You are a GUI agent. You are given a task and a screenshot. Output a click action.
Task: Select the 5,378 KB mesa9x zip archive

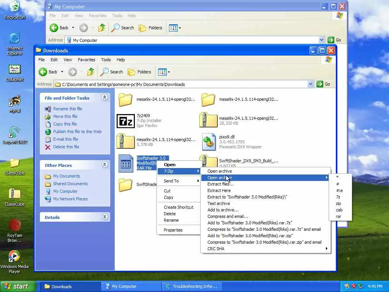(126, 141)
